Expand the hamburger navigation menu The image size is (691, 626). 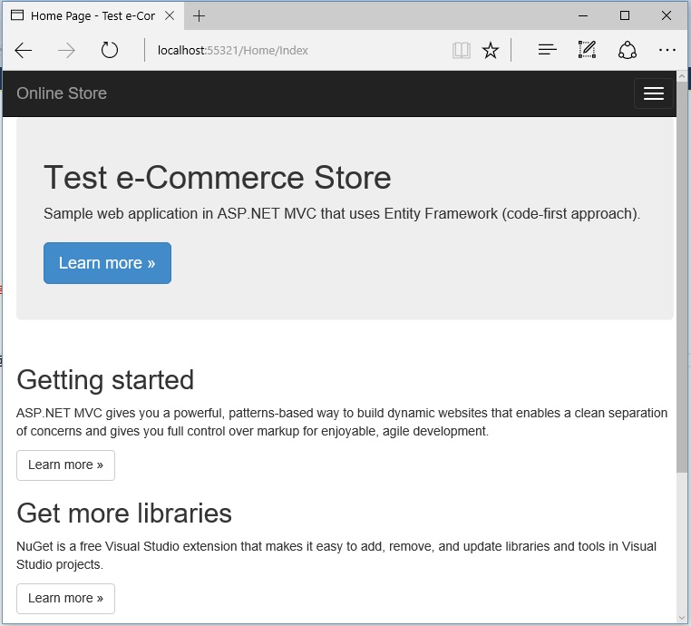pos(653,93)
